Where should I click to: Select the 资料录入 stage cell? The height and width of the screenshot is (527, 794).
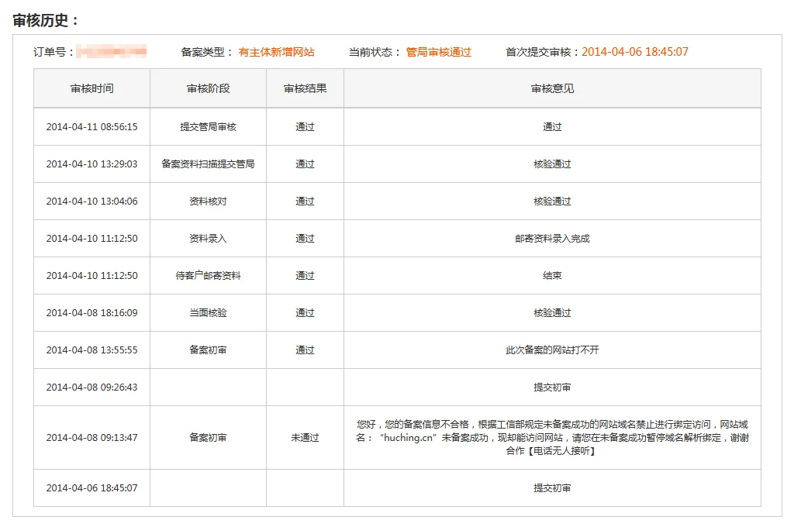208,239
